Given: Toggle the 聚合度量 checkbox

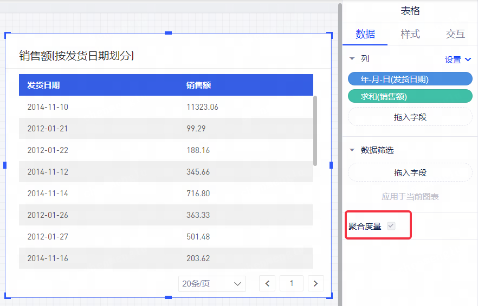Looking at the screenshot, I should 391,226.
